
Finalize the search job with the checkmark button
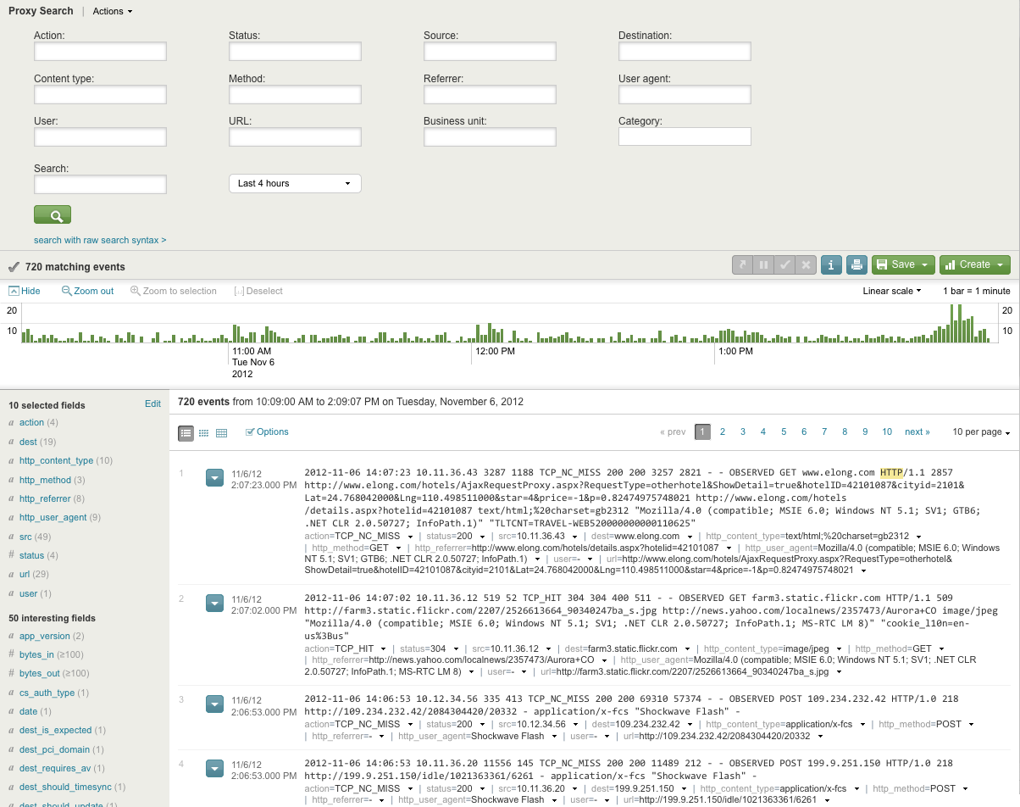(785, 264)
